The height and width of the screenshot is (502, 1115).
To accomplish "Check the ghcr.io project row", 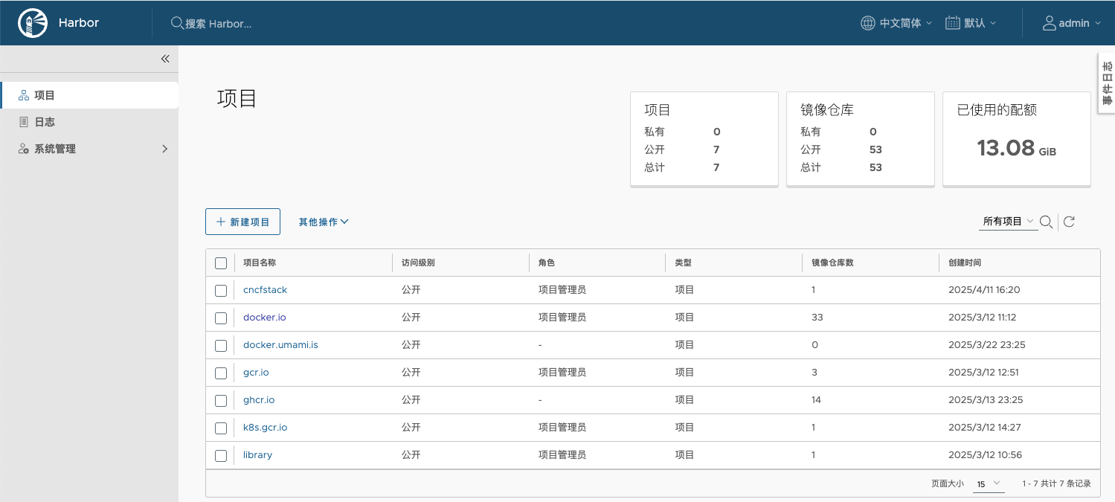I will 221,401.
